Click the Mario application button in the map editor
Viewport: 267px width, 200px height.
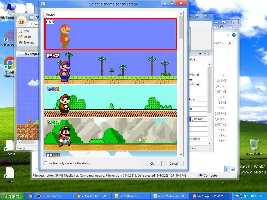[21, 21]
